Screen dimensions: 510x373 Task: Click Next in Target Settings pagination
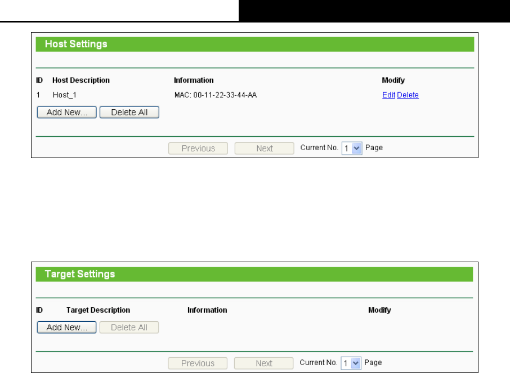[x=264, y=363]
